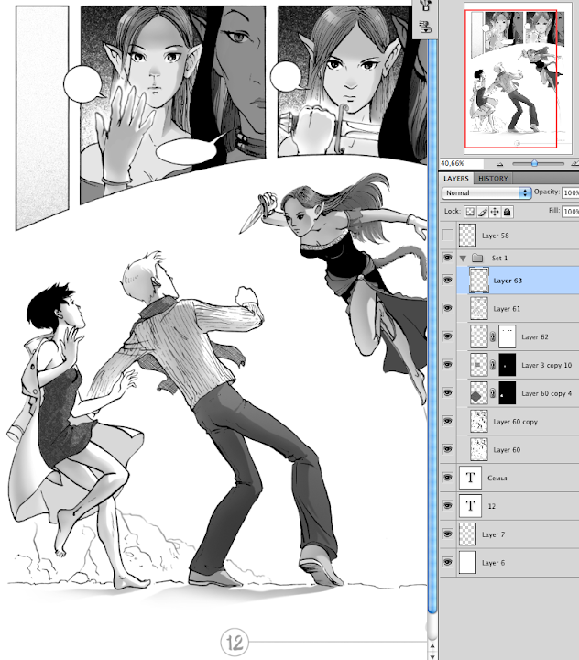
Task: Click the Set 1 folder icon
Action: pyautogui.click(x=477, y=258)
